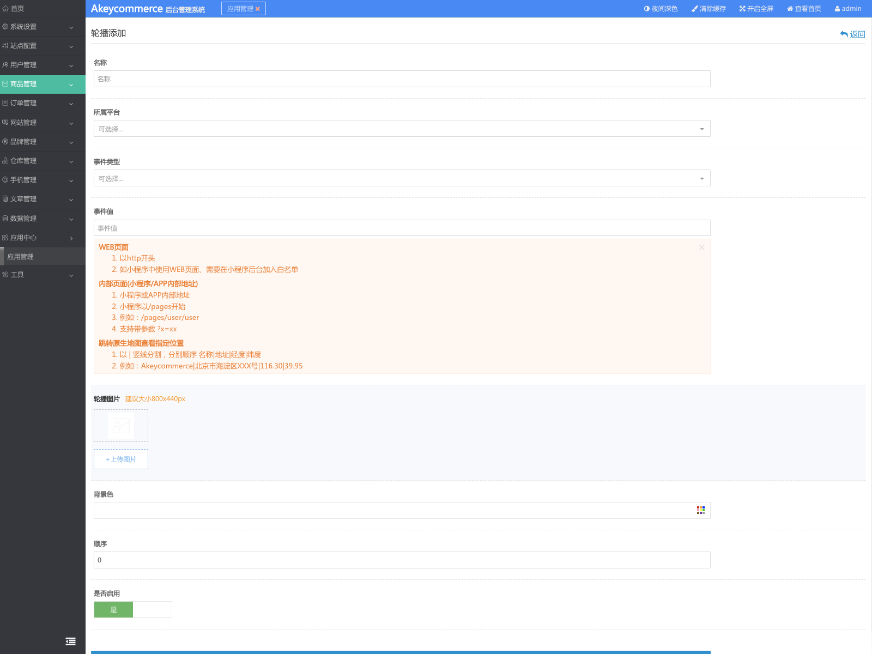Open the 所属平台 dropdown
The height and width of the screenshot is (654, 872).
(402, 129)
